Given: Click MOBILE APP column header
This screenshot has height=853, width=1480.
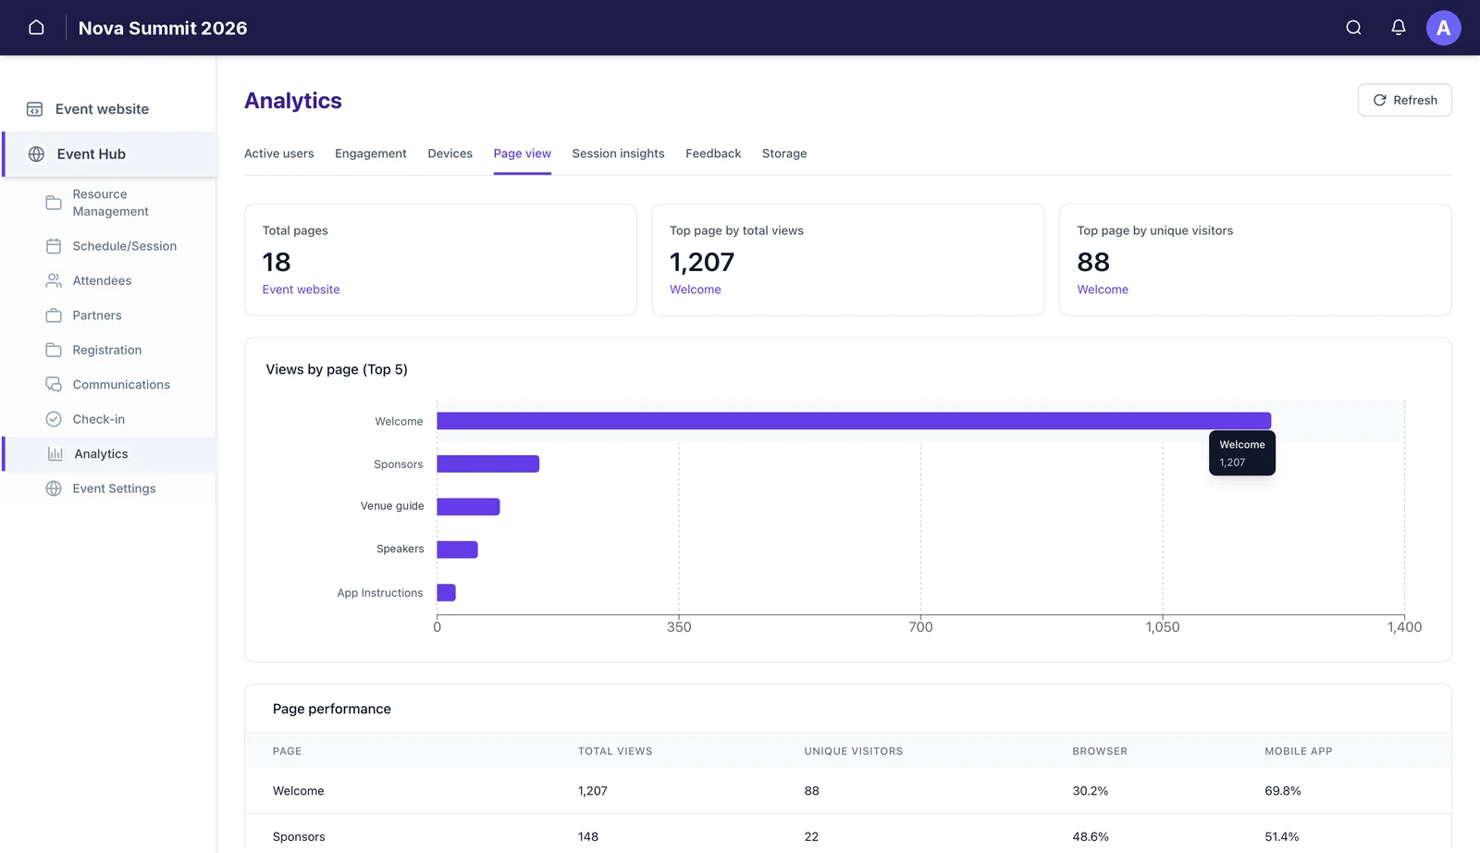Looking at the screenshot, I should [1298, 751].
